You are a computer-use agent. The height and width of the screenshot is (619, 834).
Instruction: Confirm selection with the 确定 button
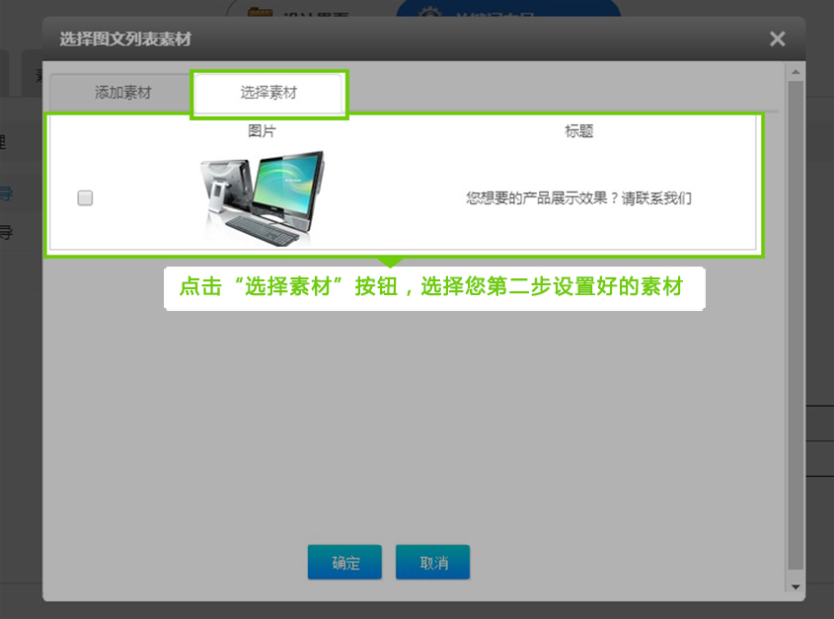tap(345, 563)
